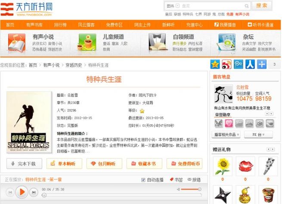This screenshot has width=282, height=204.
Task: Toggle the 自动连播 autoplay checkbox
Action: [144, 179]
